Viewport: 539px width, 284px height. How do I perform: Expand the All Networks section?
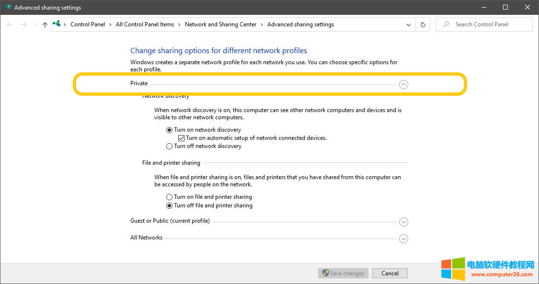tap(403, 239)
